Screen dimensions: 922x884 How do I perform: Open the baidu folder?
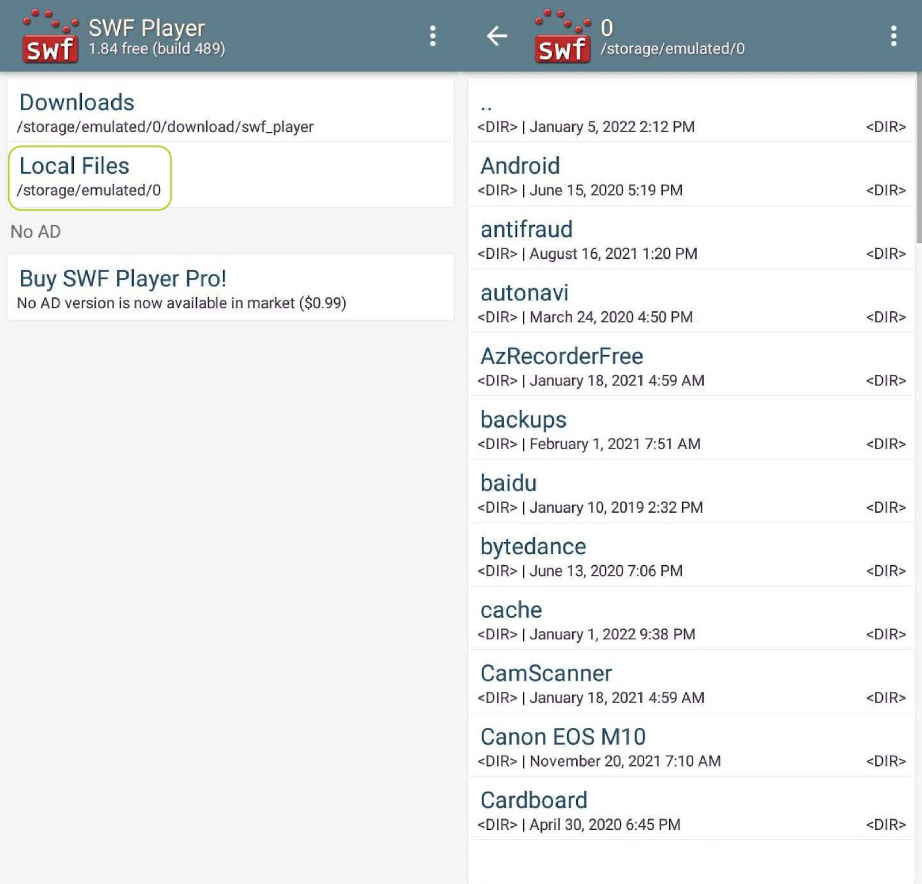[691, 492]
